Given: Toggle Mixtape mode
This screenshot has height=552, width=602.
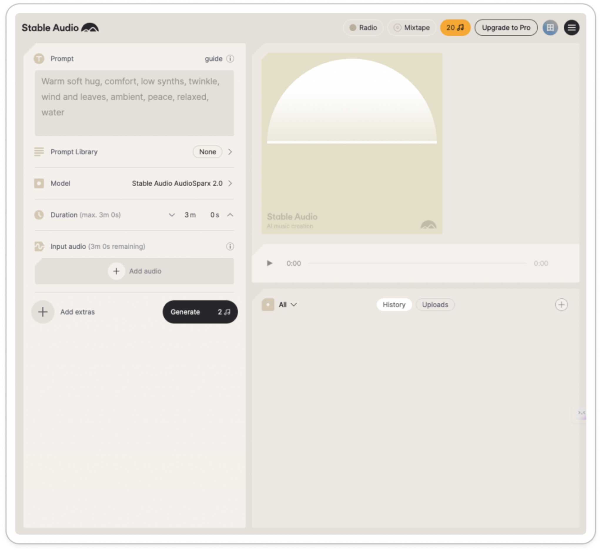Looking at the screenshot, I should click(412, 27).
